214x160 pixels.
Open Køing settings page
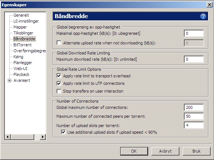click(19, 57)
